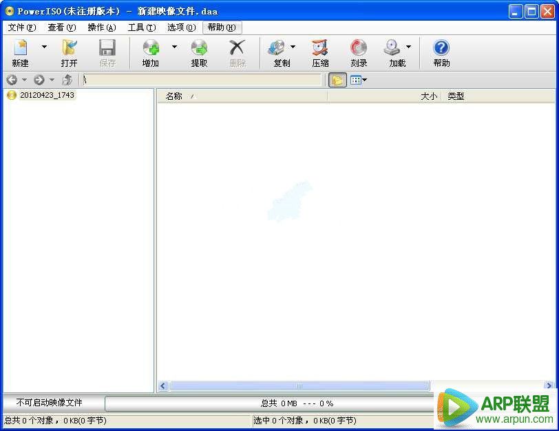Click the 加载 (Mount) drive icon

point(392,48)
